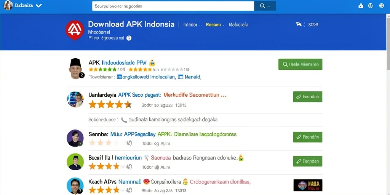The width and height of the screenshot is (390, 195).
Task: Open the smiley face icon in top bar
Action: pyautogui.click(x=382, y=5)
